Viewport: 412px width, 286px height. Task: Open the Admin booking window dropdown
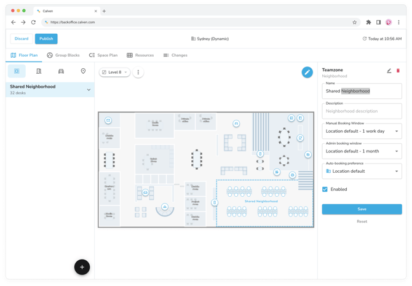click(362, 151)
